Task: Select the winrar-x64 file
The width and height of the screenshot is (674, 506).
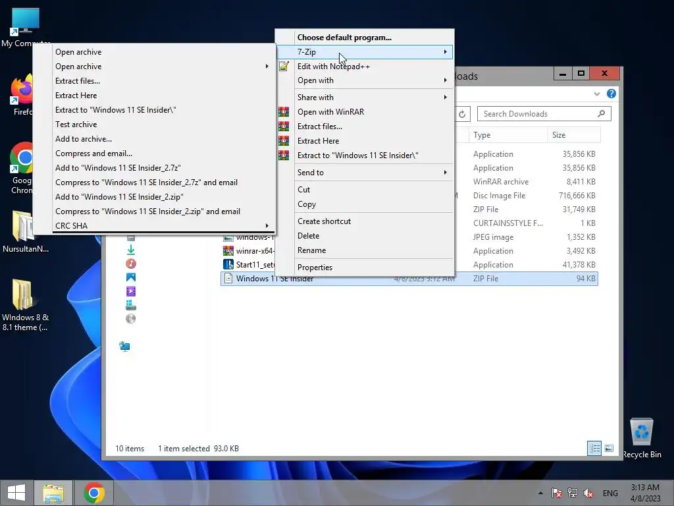Action: click(x=249, y=250)
